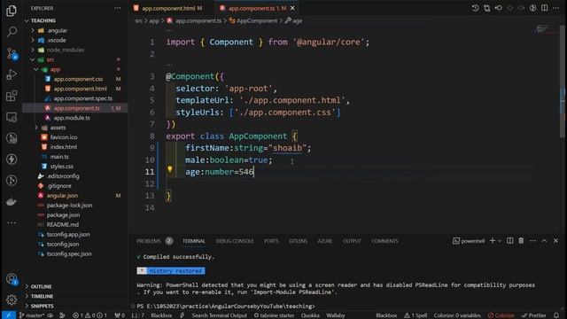567x319 pixels.
Task: Click tabnine starter status item
Action: tap(274, 315)
